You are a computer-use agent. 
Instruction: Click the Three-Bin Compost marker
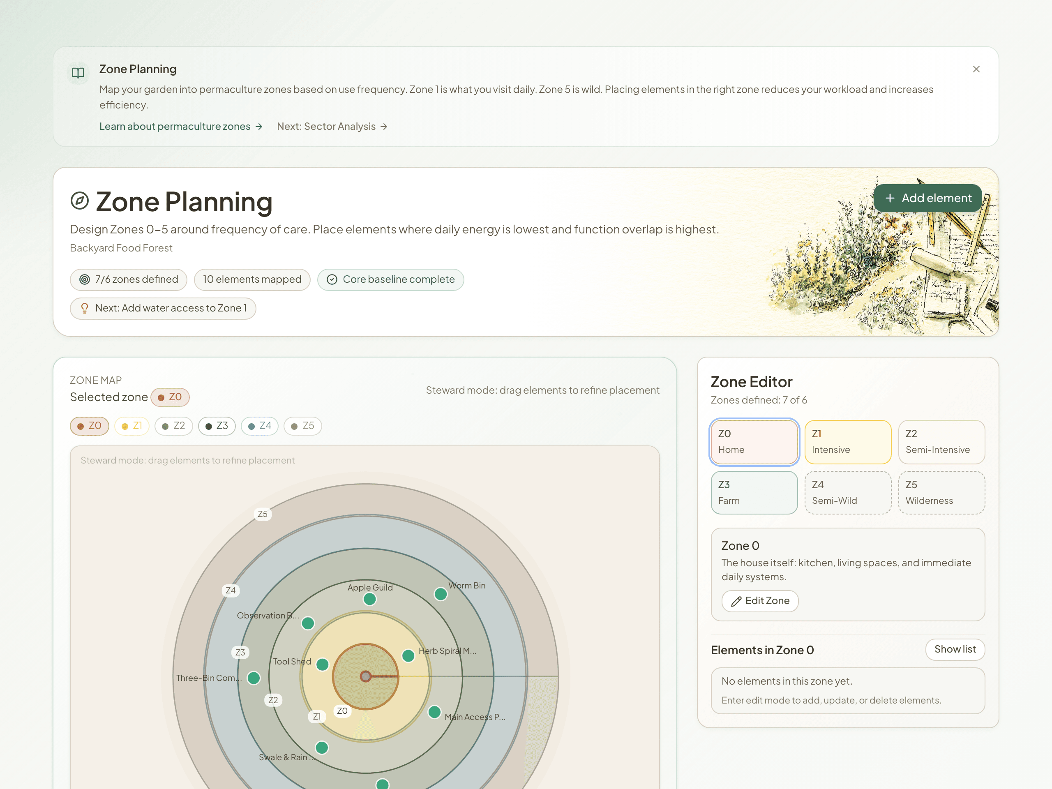254,678
